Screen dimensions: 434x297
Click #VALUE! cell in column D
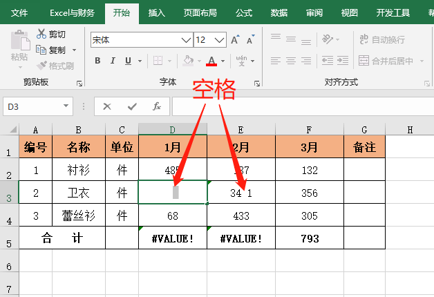pos(173,238)
